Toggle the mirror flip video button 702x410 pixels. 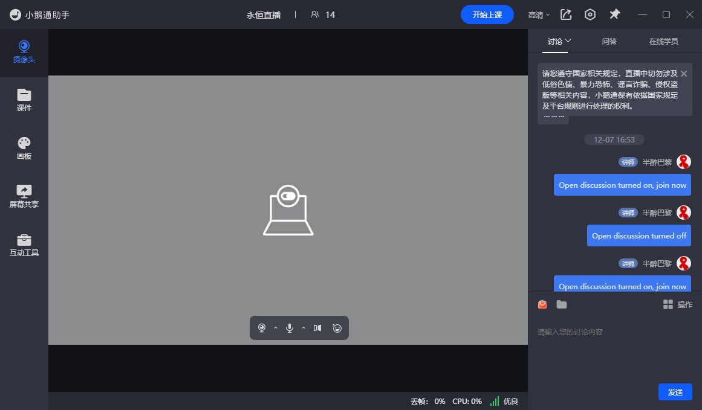coord(317,328)
